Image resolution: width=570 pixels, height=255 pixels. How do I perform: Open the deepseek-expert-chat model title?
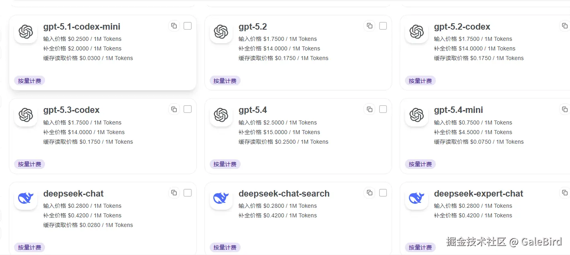coord(478,194)
